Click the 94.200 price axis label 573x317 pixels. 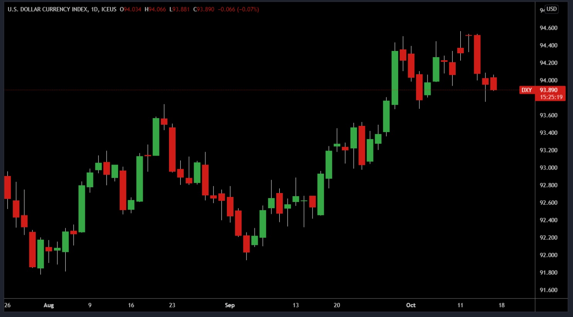click(x=548, y=63)
